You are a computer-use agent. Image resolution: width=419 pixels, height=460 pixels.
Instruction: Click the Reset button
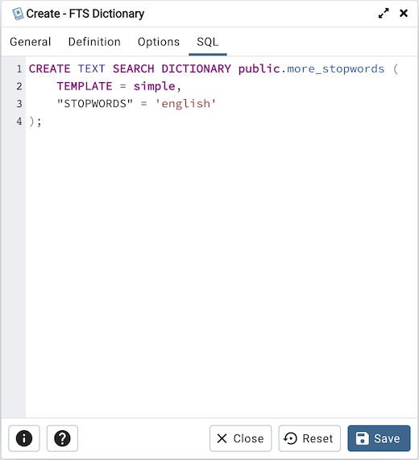pos(309,438)
